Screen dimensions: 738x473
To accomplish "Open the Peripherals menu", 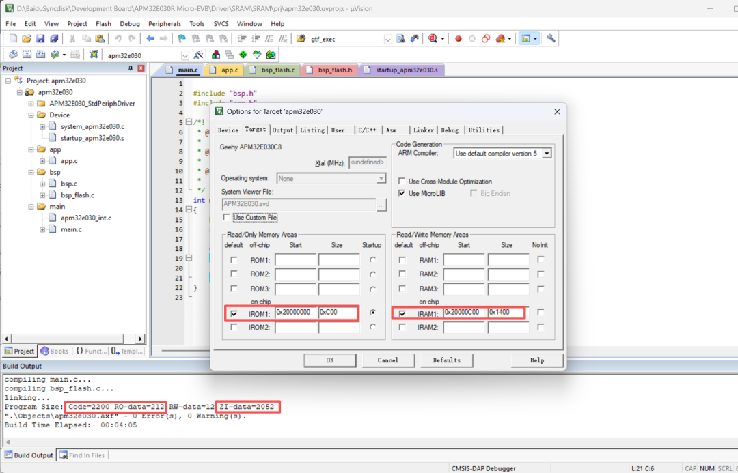I will tap(165, 23).
